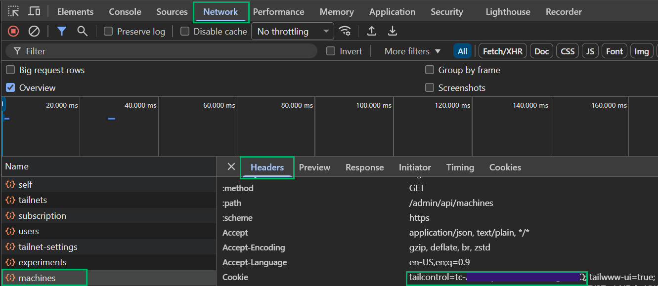The height and width of the screenshot is (286, 658).
Task: Open the Lighthouse panel
Action: tap(508, 11)
